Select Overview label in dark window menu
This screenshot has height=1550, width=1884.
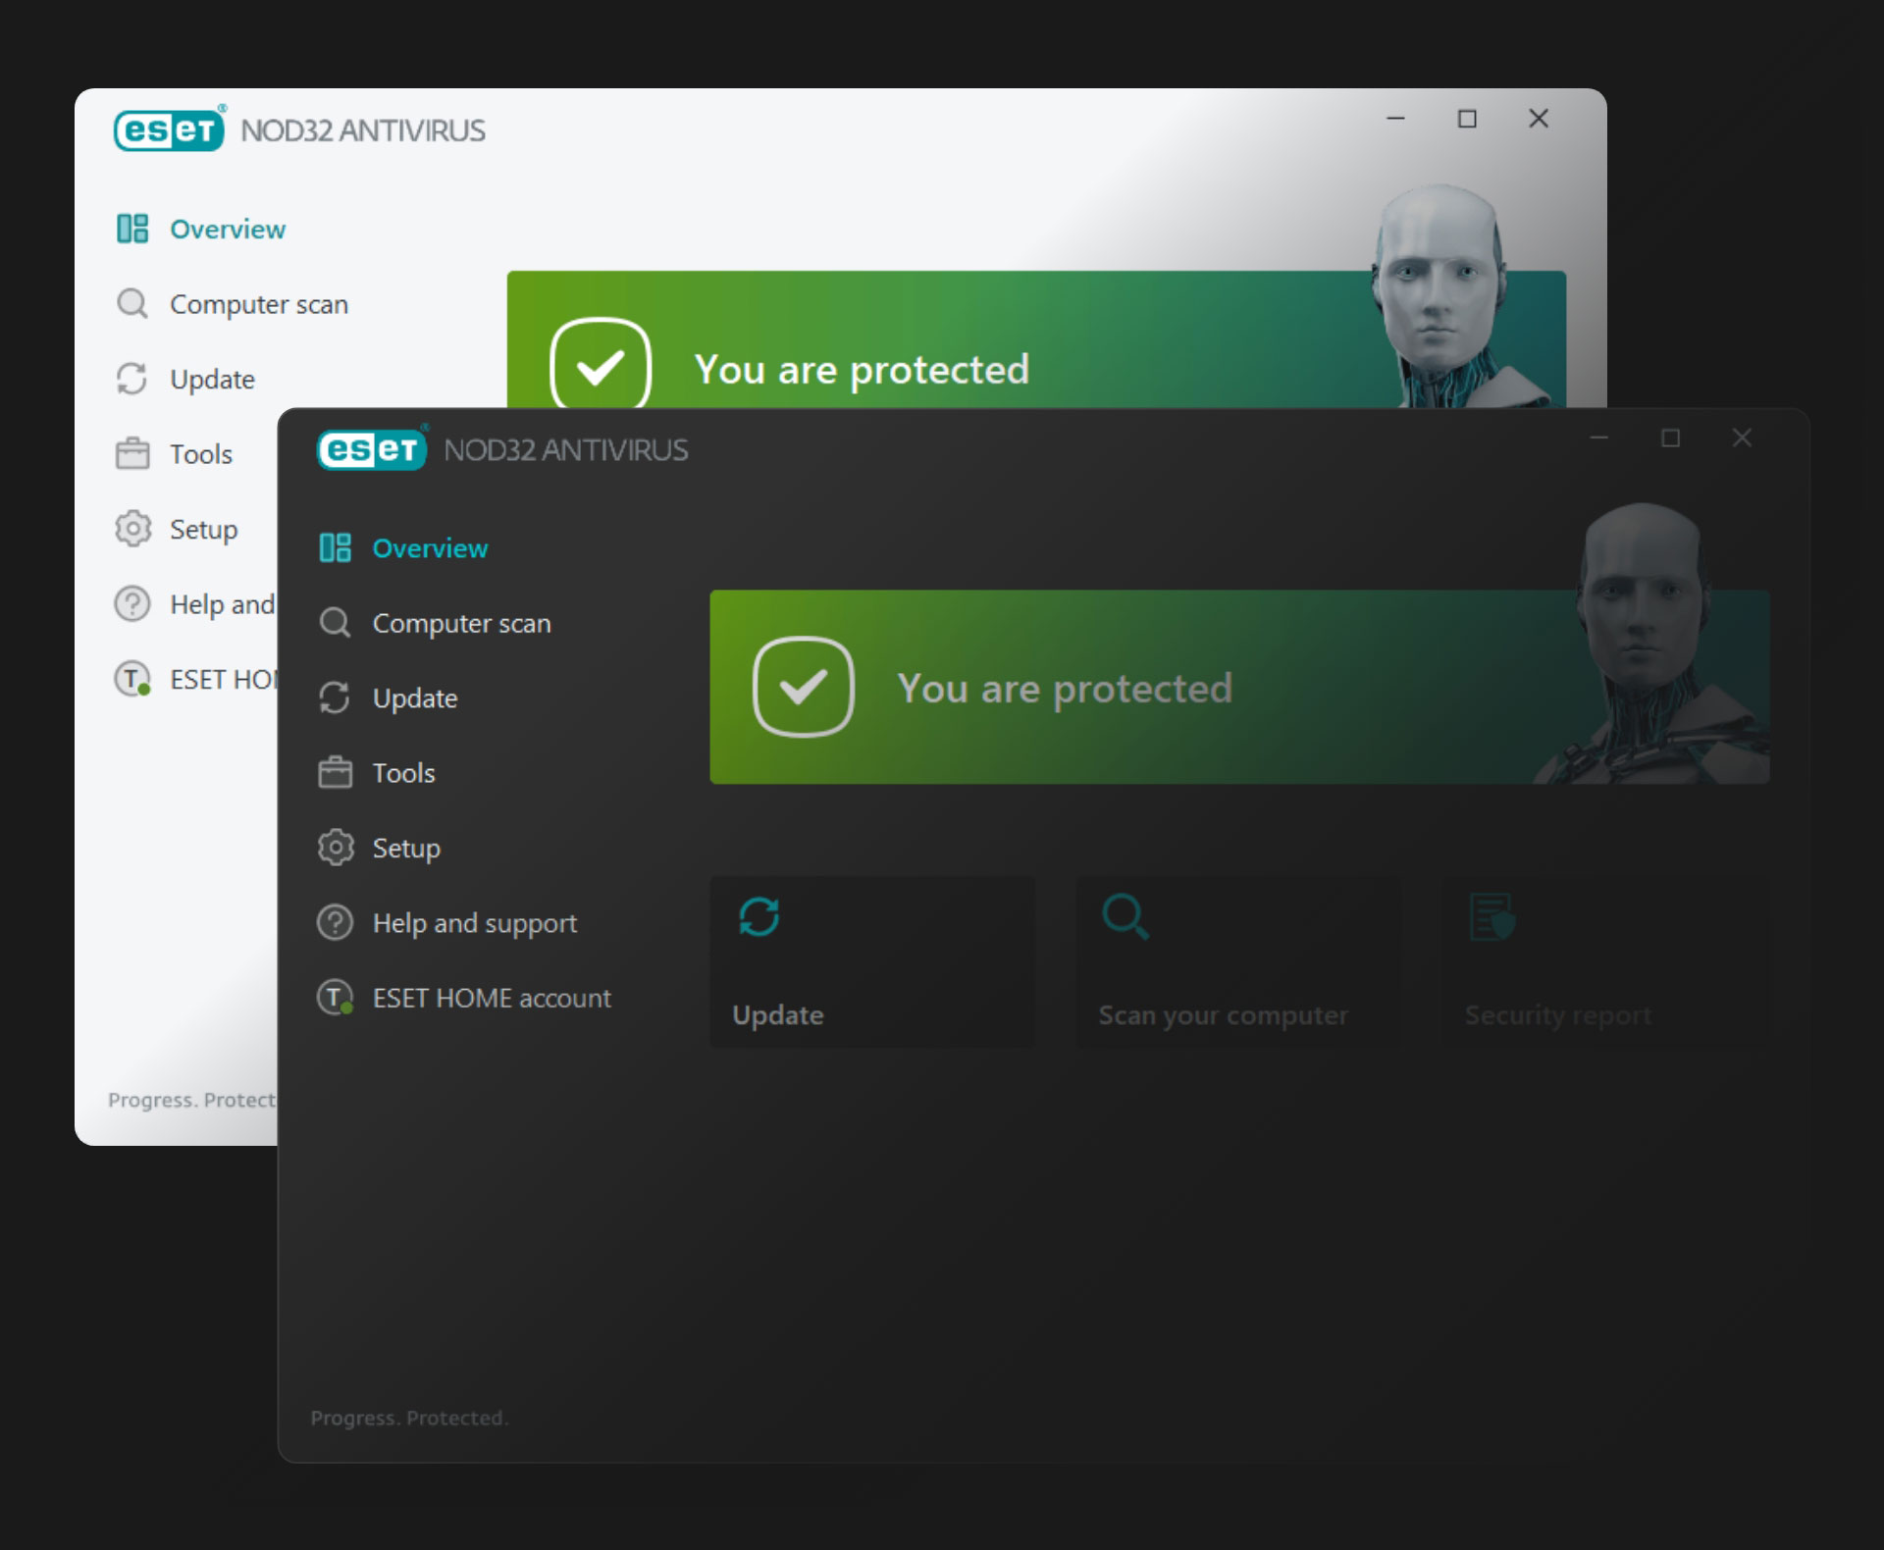[x=430, y=548]
